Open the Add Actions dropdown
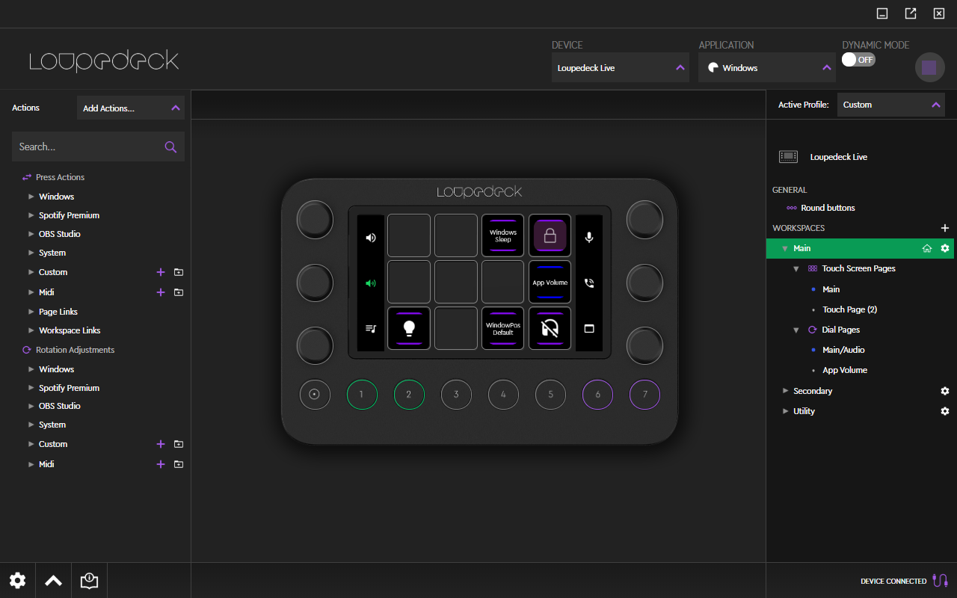Viewport: 957px width, 598px height. tap(131, 108)
